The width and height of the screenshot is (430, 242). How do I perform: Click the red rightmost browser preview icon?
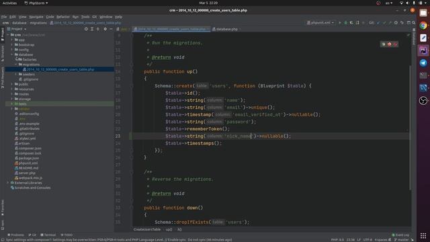tap(395, 44)
